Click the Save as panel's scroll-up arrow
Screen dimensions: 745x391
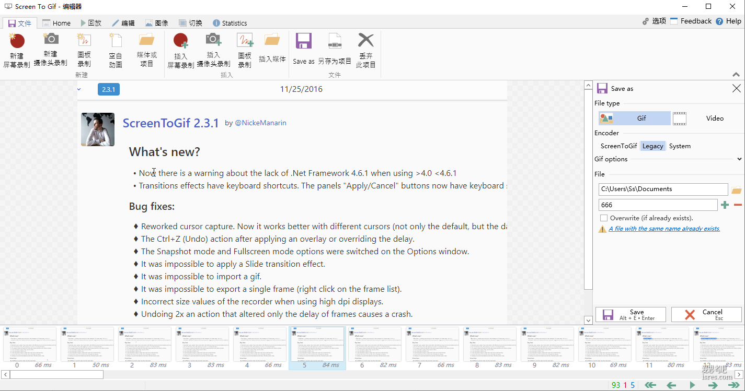[588, 85]
